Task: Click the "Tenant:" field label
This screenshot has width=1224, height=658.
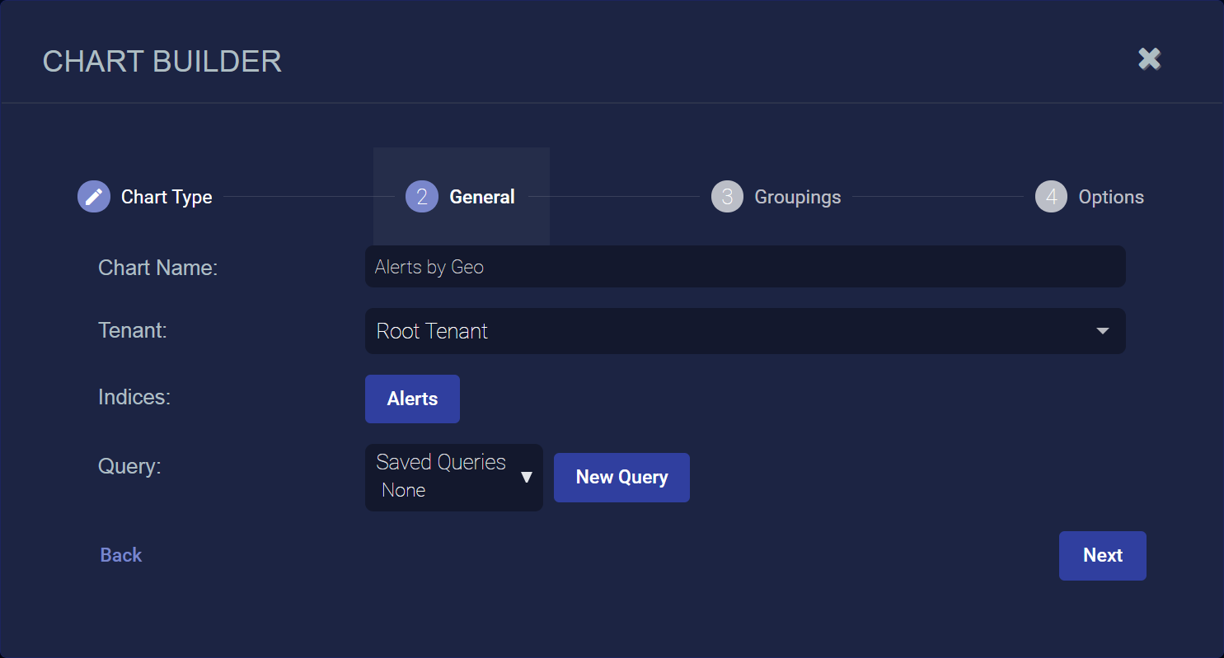Action: (132, 330)
